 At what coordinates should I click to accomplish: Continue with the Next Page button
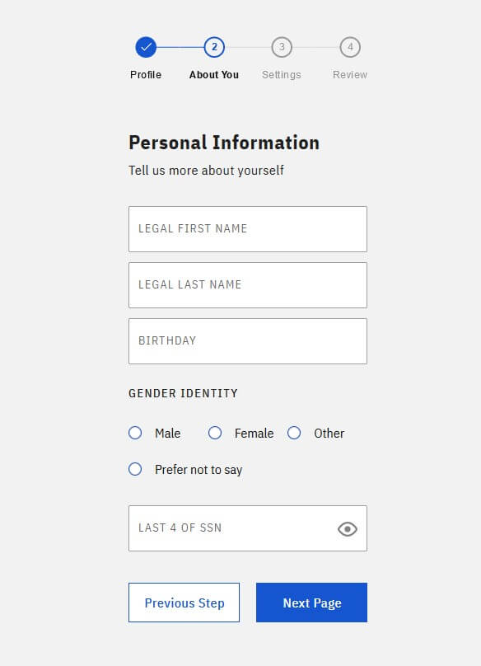click(x=311, y=603)
